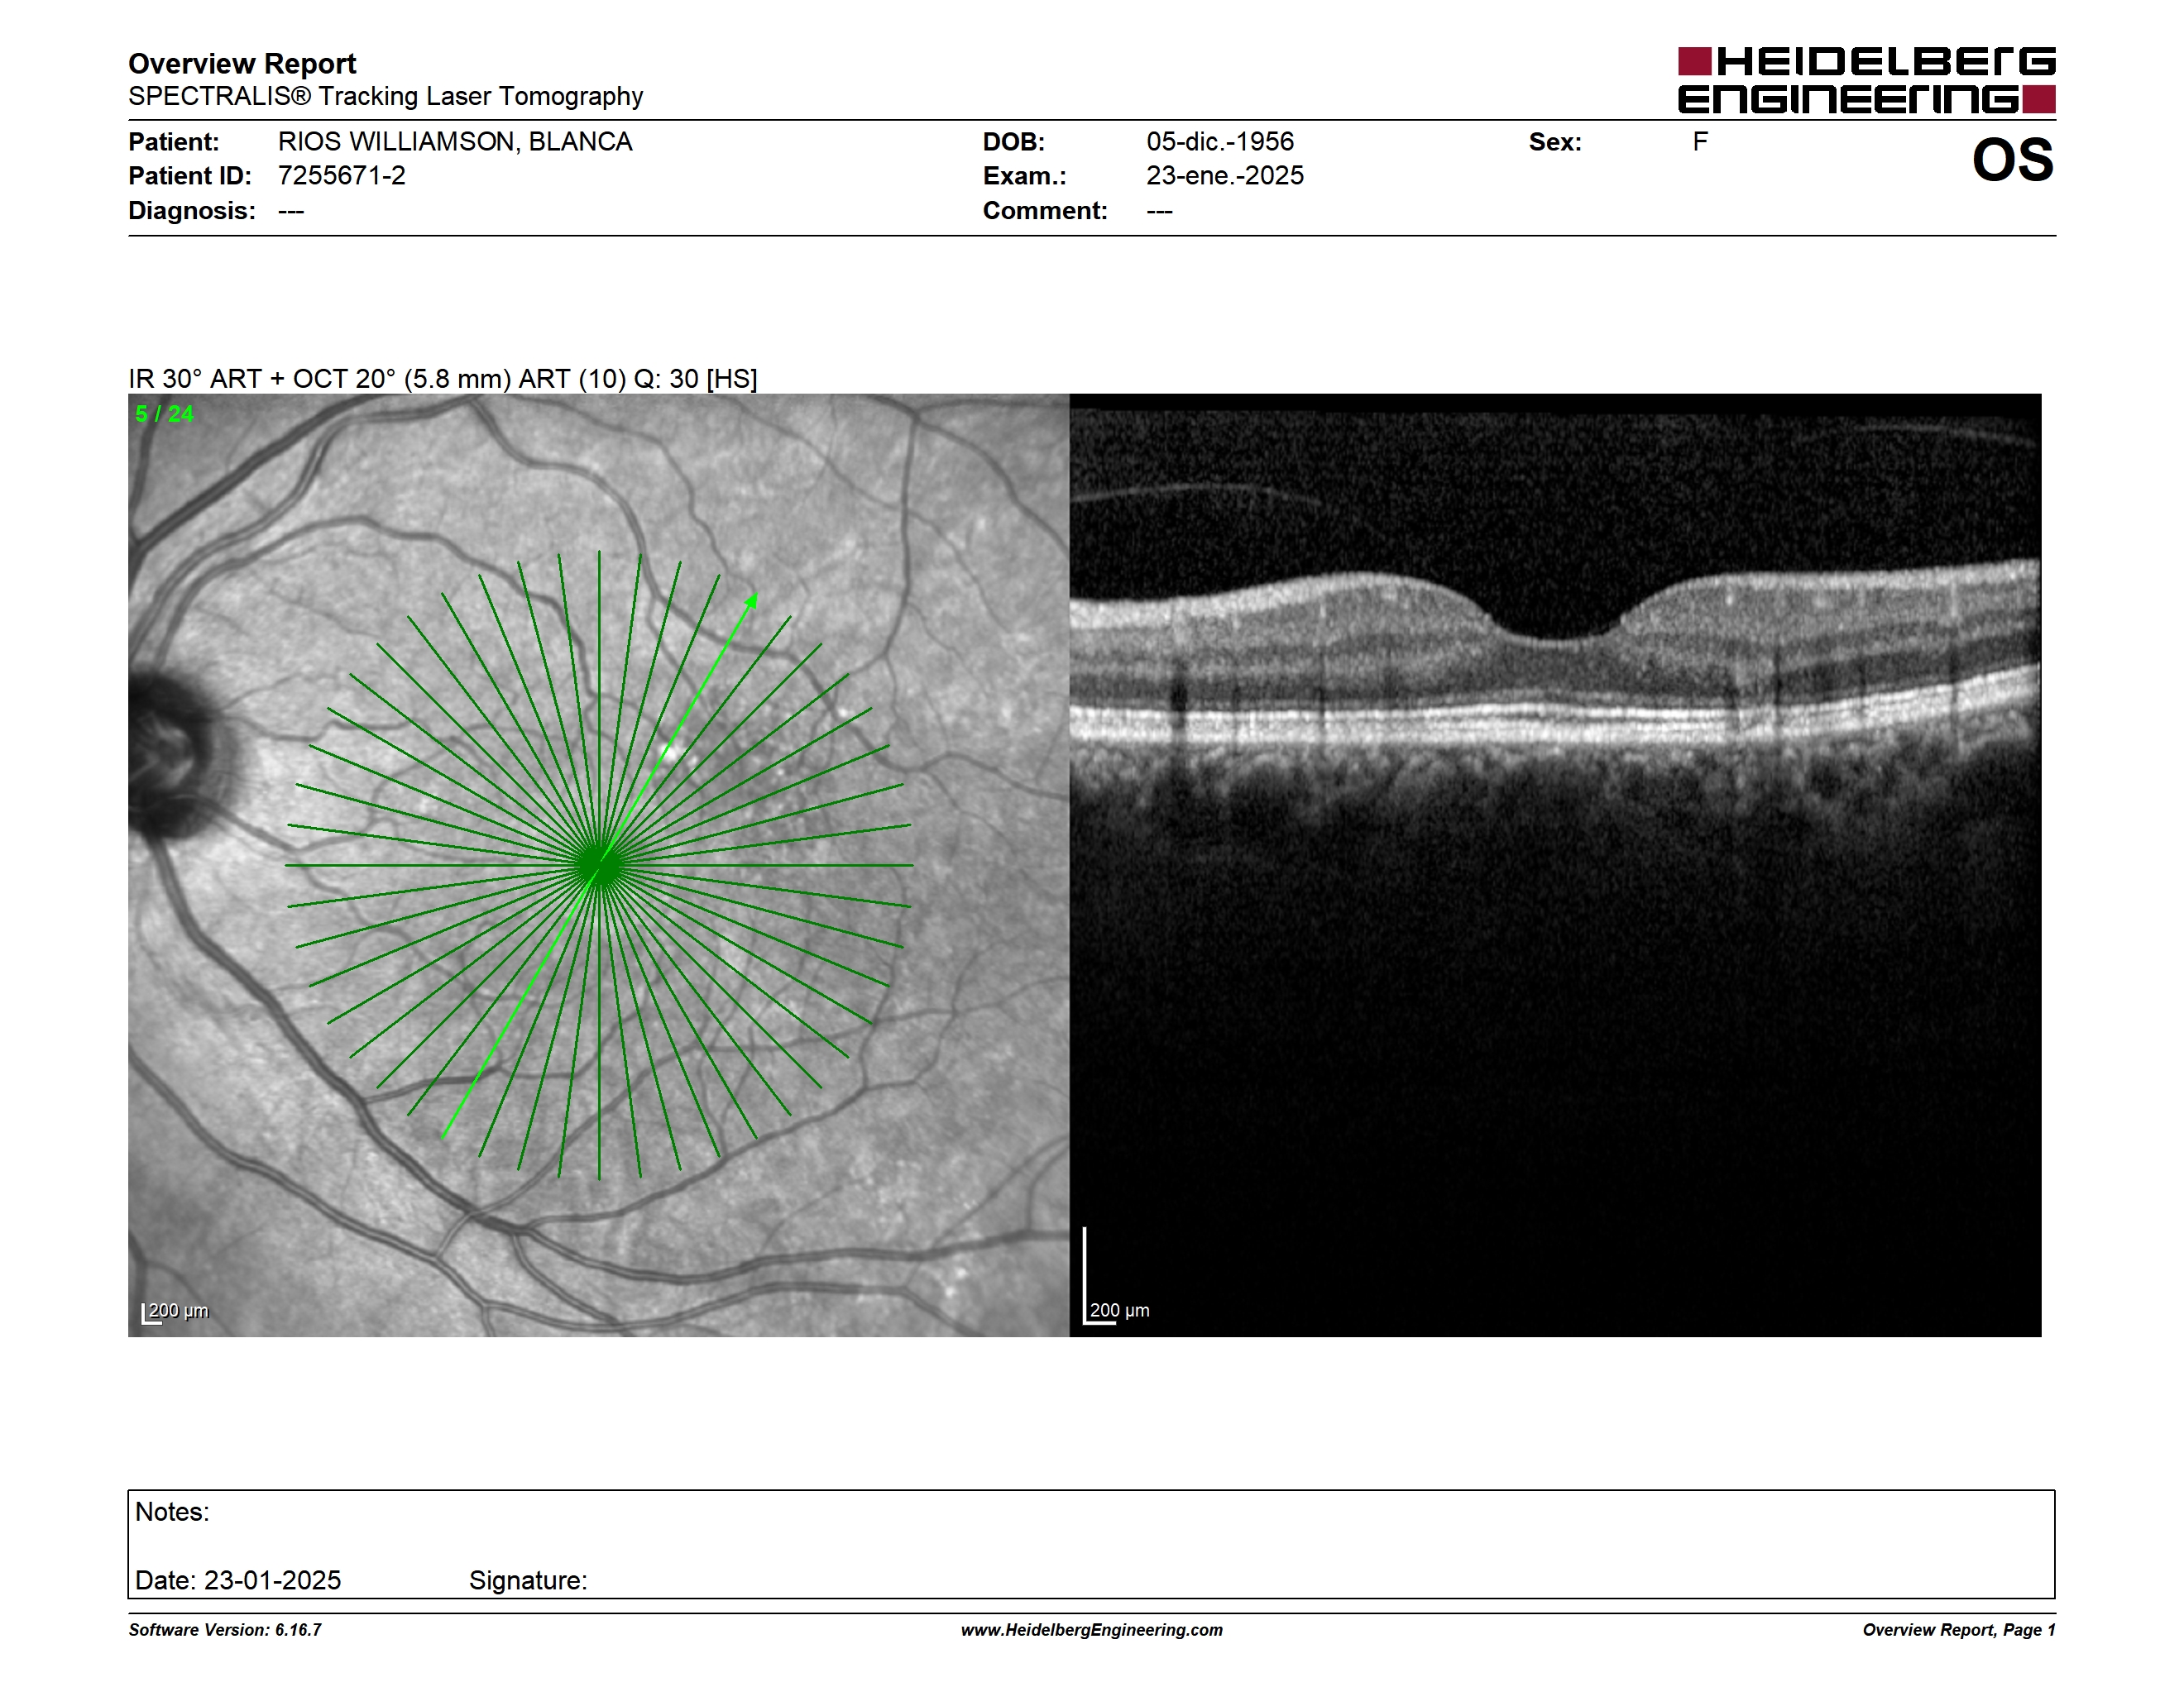Click the infrared fundus image

click(x=598, y=864)
